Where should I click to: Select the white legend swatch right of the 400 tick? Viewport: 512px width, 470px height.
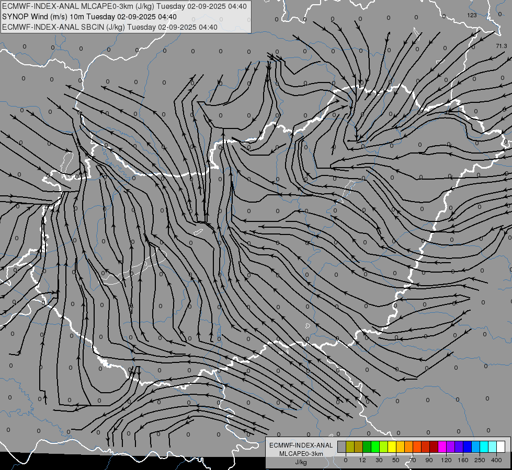click(x=501, y=446)
